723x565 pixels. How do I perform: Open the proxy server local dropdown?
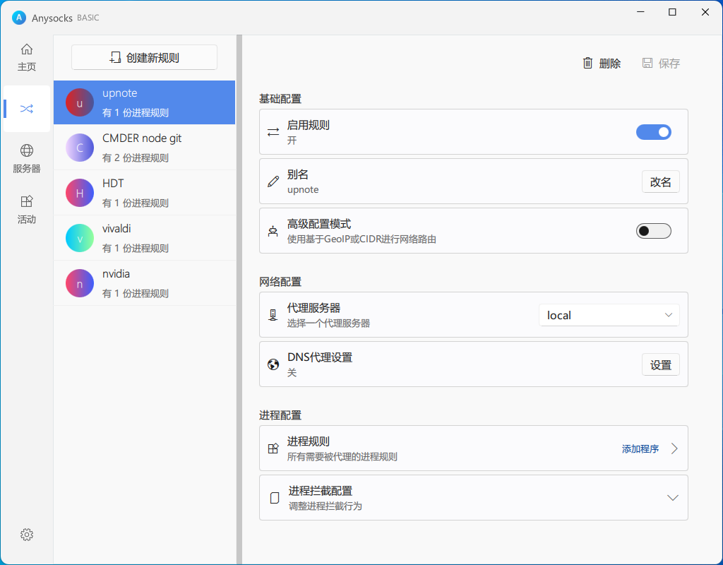(x=609, y=315)
